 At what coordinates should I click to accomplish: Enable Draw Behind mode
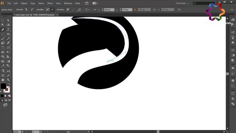click(6, 100)
